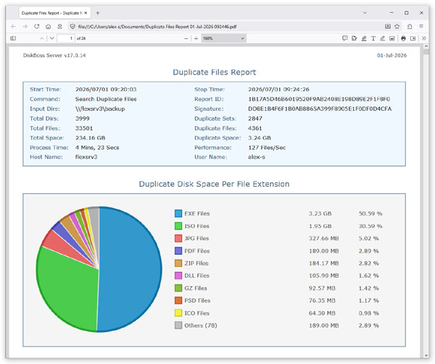Click the Process Time '4 Mins, 23 Secs'
The height and width of the screenshot is (364, 435).
97,148
